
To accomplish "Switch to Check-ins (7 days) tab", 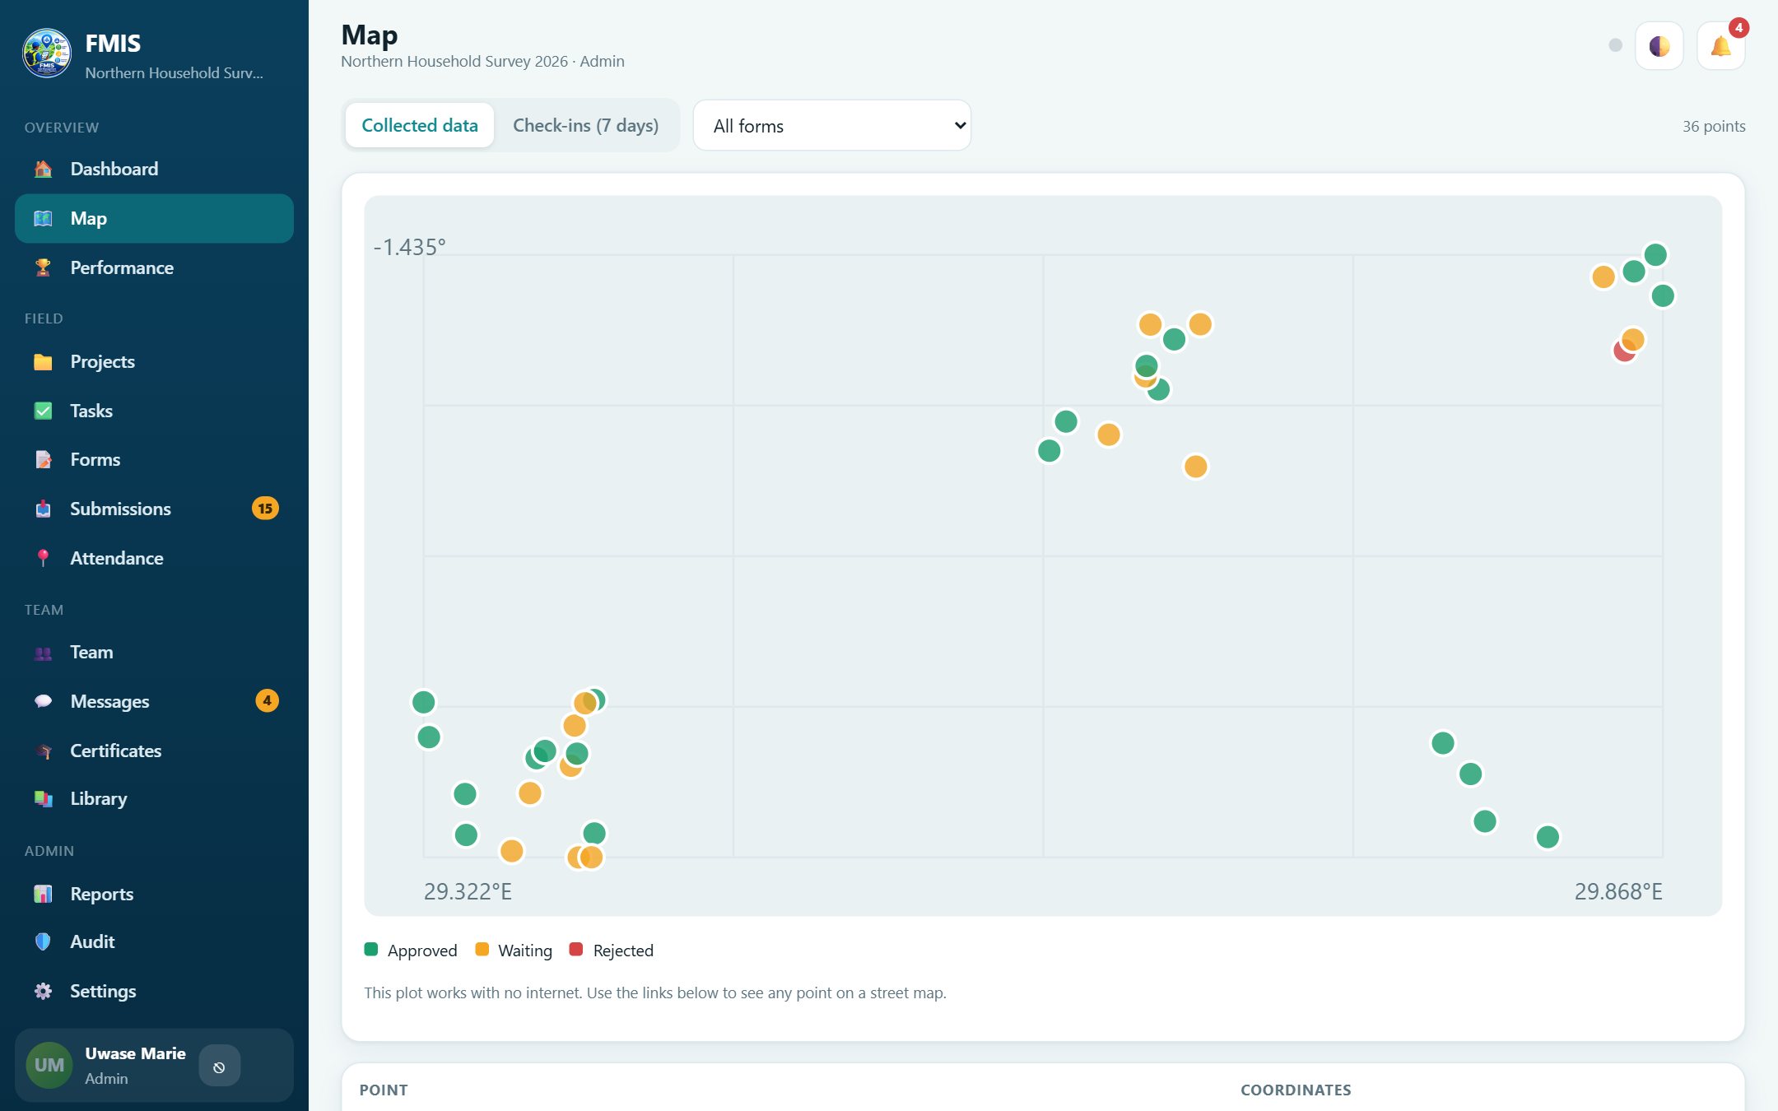I will (x=585, y=125).
